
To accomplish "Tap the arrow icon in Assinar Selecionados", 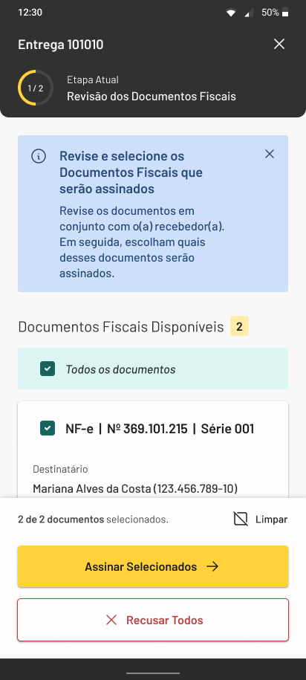I will click(x=212, y=566).
